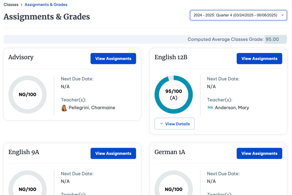Click the MA avatar for Mary Anderson
Viewport: 292px width, 195px height.
pyautogui.click(x=210, y=108)
